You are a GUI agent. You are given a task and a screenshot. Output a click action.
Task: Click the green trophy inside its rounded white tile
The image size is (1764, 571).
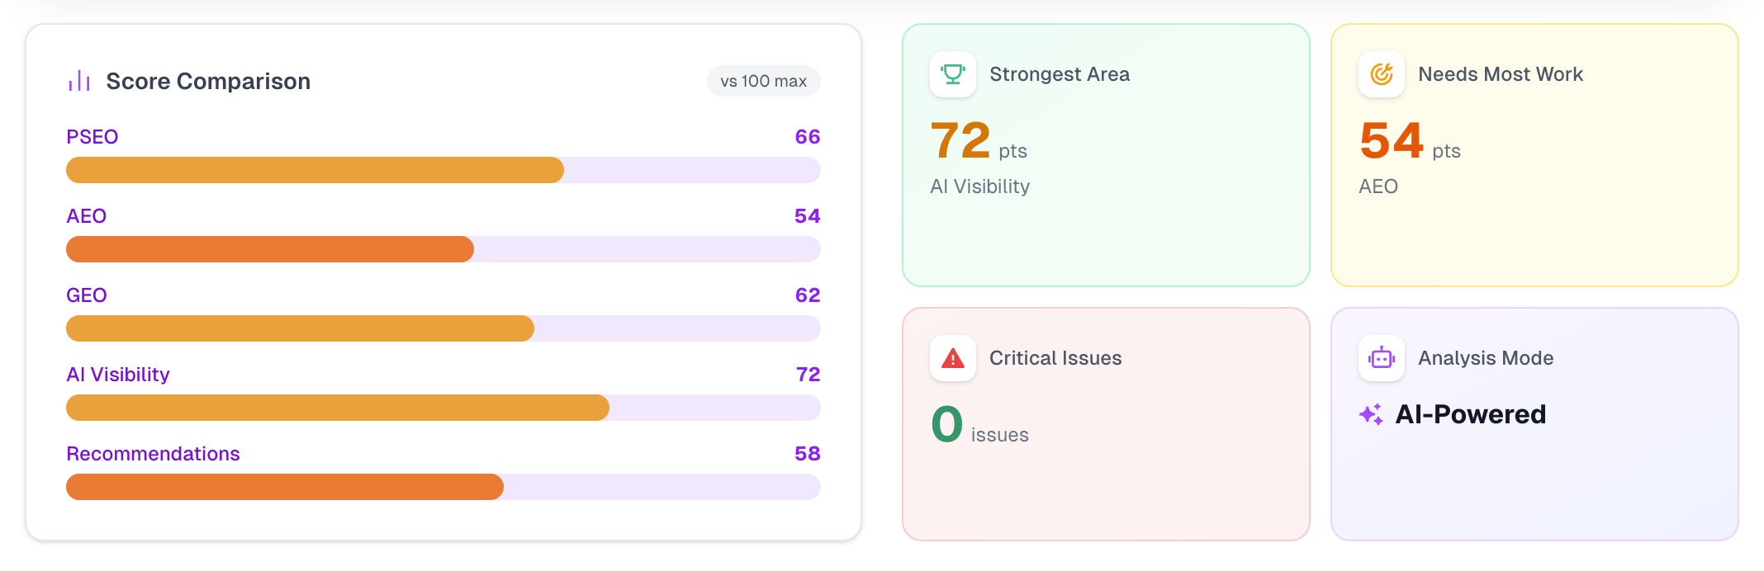tap(952, 73)
